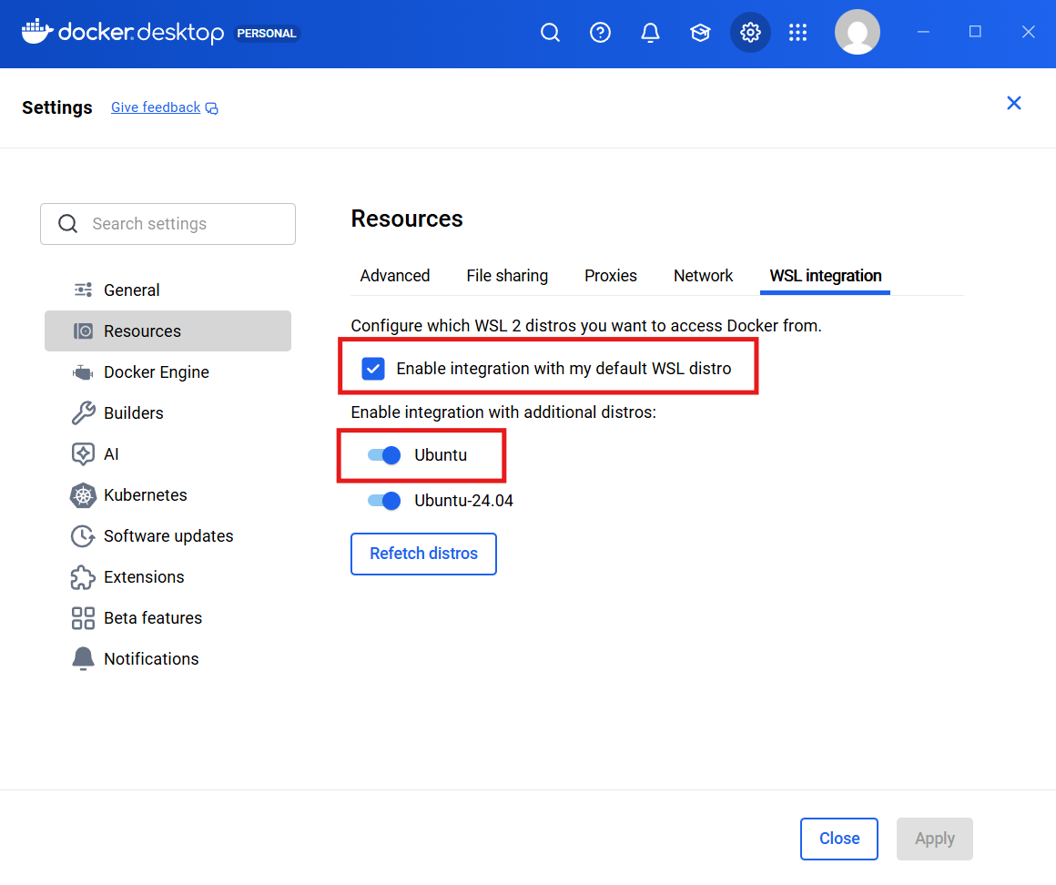
Task: Click the General sliders icon in the sidebar
Action: point(83,290)
